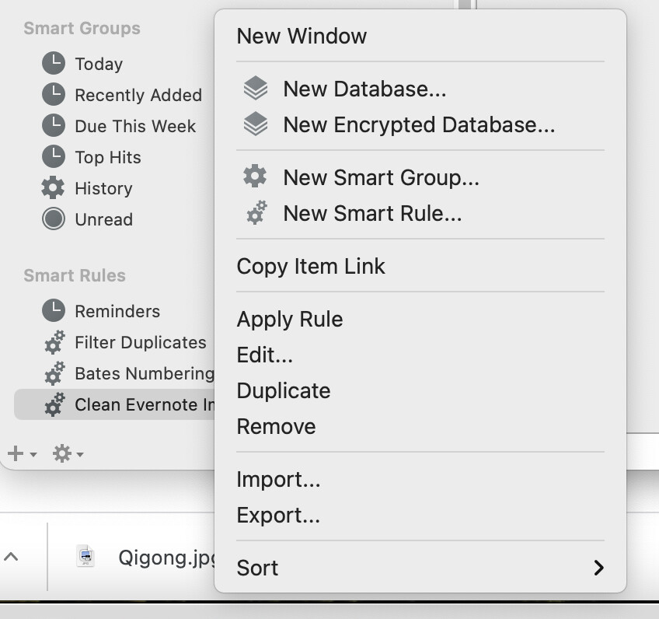Open the History gear icon
The image size is (659, 619).
pos(53,188)
